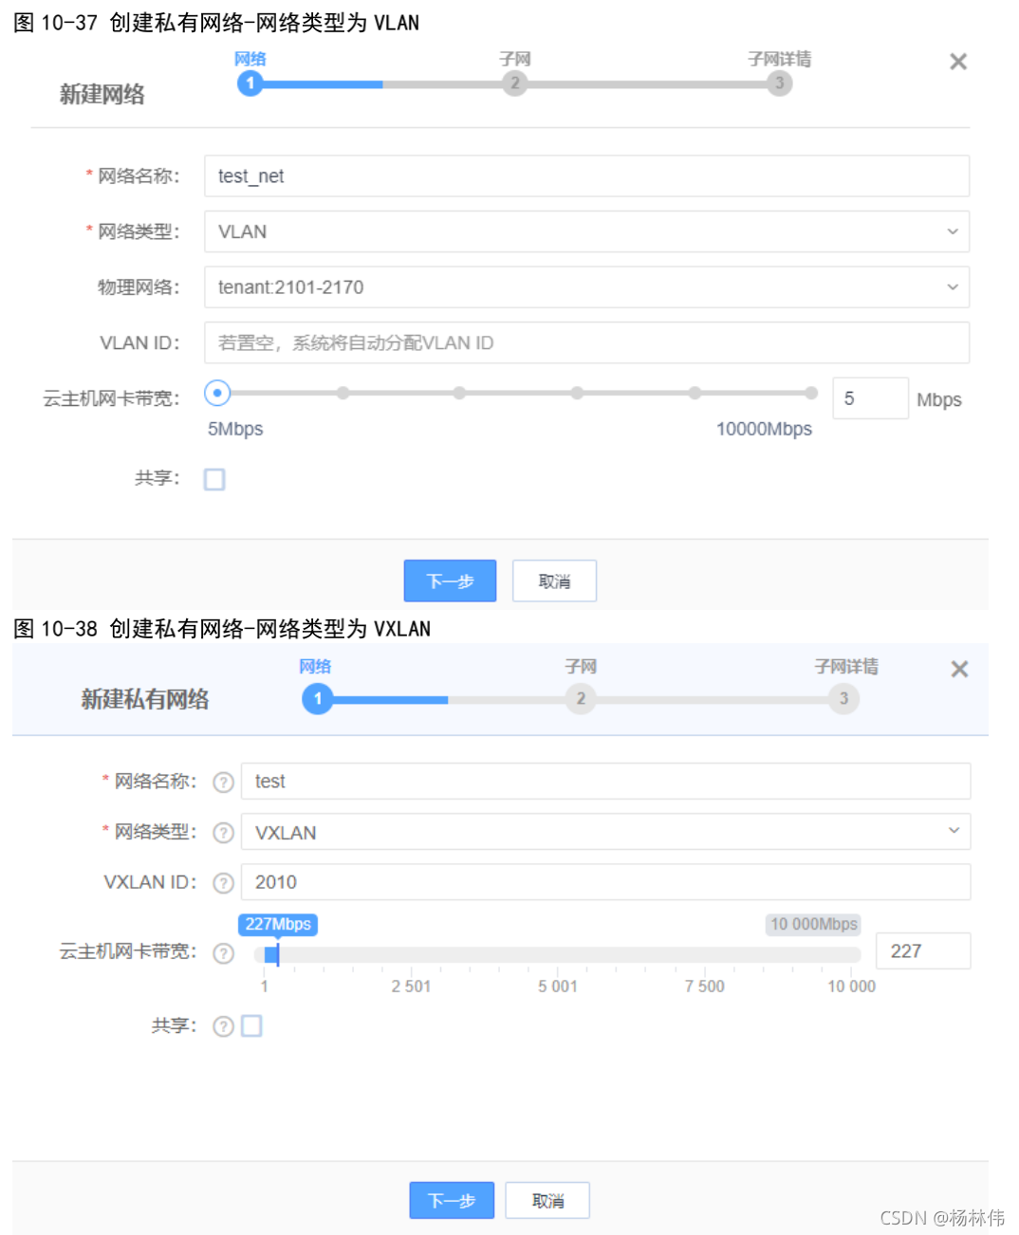The image size is (1019, 1235).
Task: Click the help icon beside 网络名称
Action: point(223,782)
